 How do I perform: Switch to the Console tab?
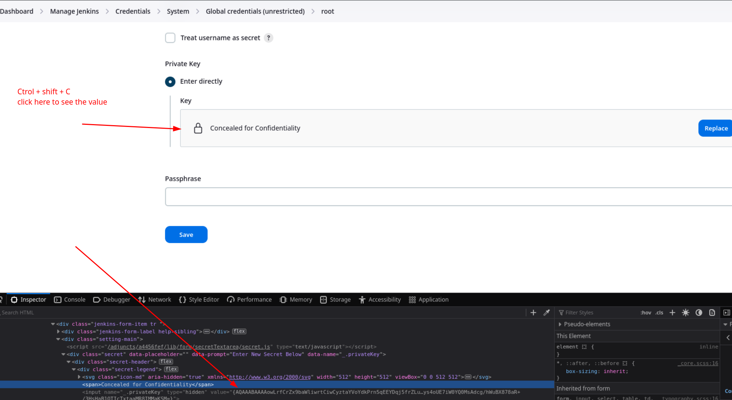(x=70, y=300)
